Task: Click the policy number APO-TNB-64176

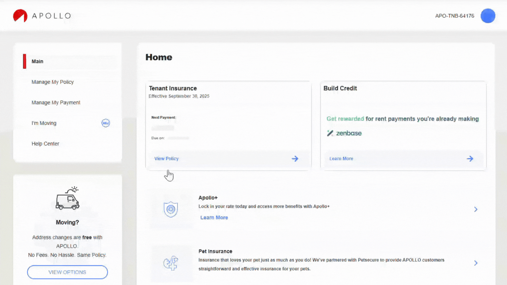Action: click(x=455, y=16)
